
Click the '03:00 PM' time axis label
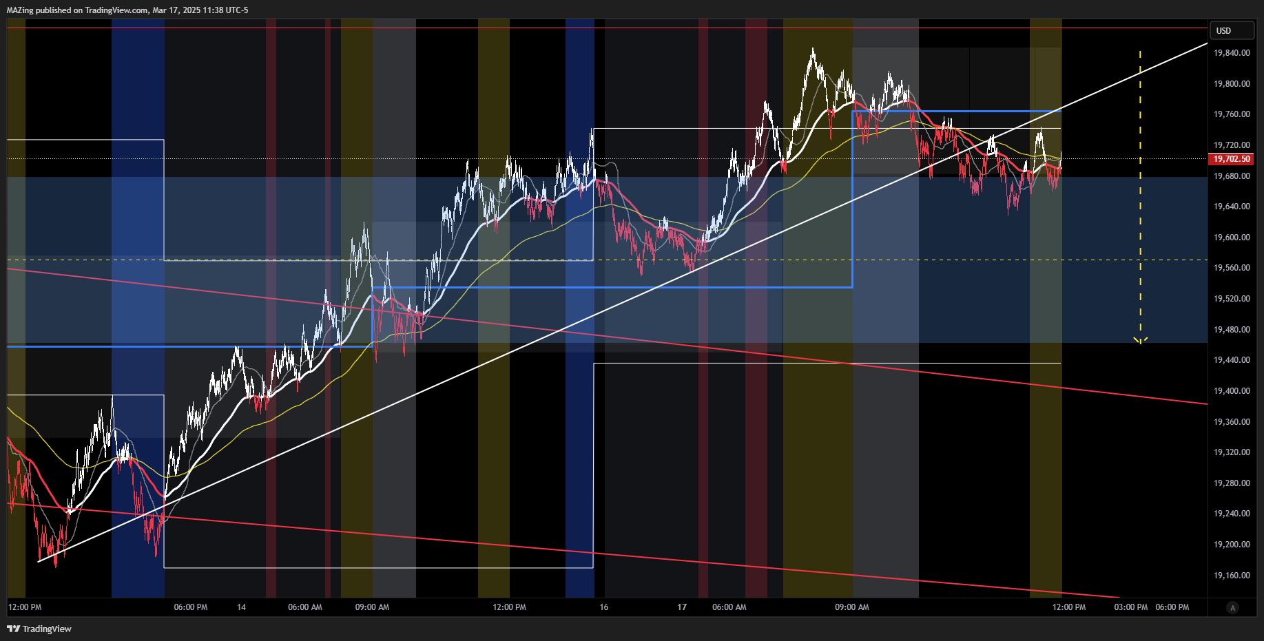coord(1131,607)
